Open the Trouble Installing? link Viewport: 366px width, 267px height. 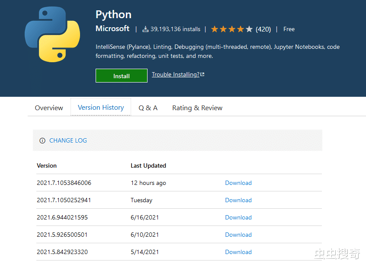coord(176,74)
